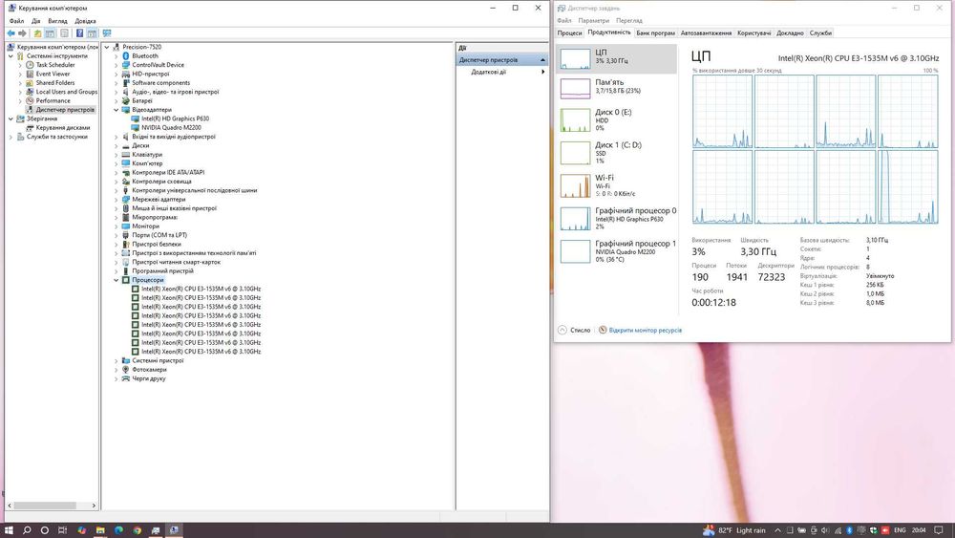Collapse the Відеоадаптери tree node
Screen dimensions: 955x538
pyautogui.click(x=117, y=110)
